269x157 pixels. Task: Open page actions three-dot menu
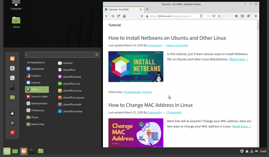[208, 16]
